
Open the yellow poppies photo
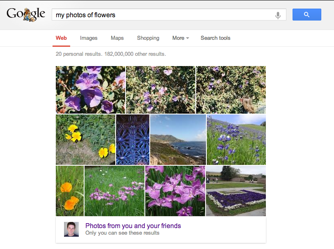(x=85, y=139)
